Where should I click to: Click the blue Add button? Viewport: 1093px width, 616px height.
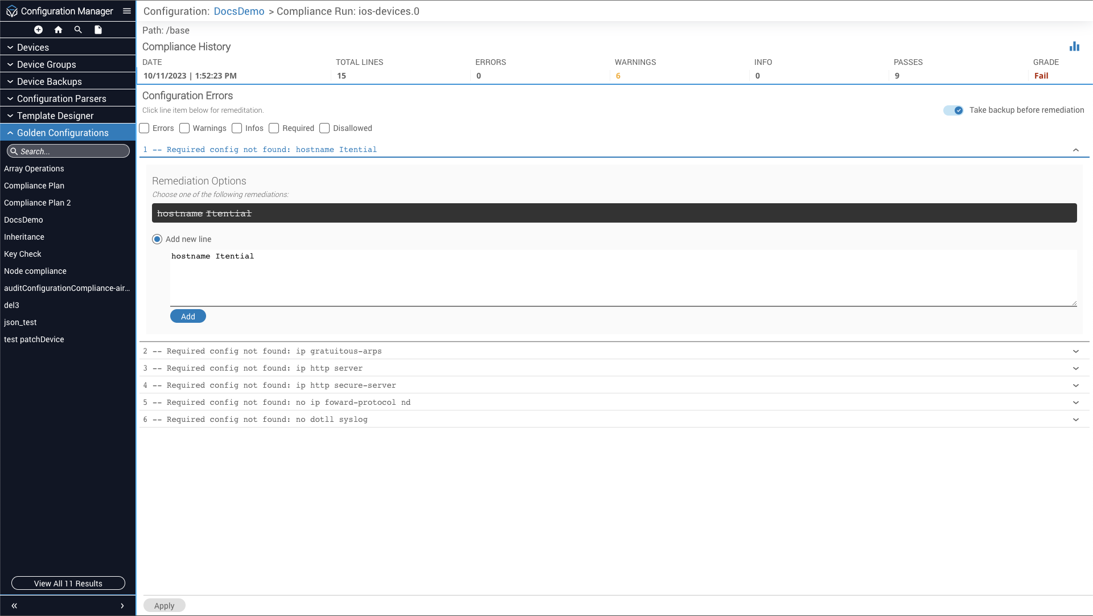188,317
